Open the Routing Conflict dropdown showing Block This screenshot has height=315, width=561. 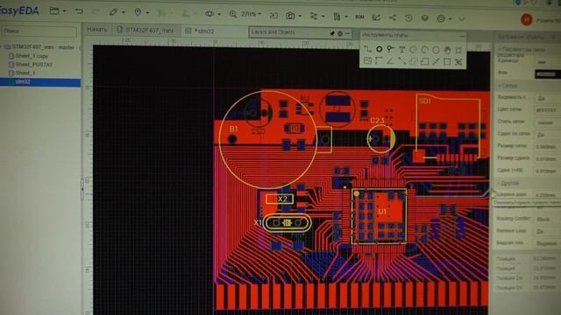(547, 220)
